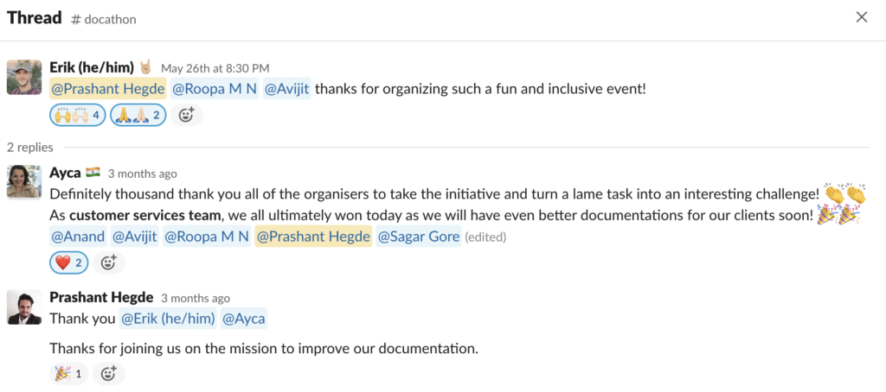Click the @Ayca mention in Prashant's reply

tap(243, 319)
